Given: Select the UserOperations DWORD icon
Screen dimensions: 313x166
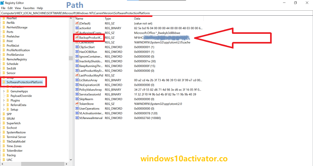Looking at the screenshot, I should coord(77,108).
